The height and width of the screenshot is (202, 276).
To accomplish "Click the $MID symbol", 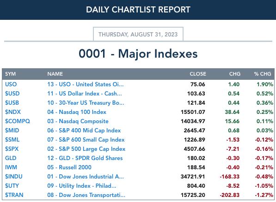I will (12, 131).
